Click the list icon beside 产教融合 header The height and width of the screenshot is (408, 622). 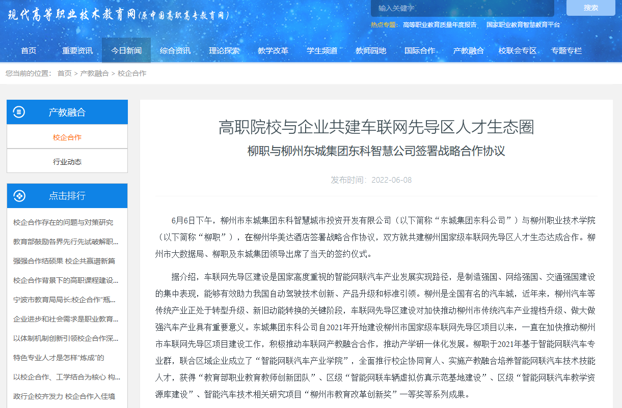(19, 112)
